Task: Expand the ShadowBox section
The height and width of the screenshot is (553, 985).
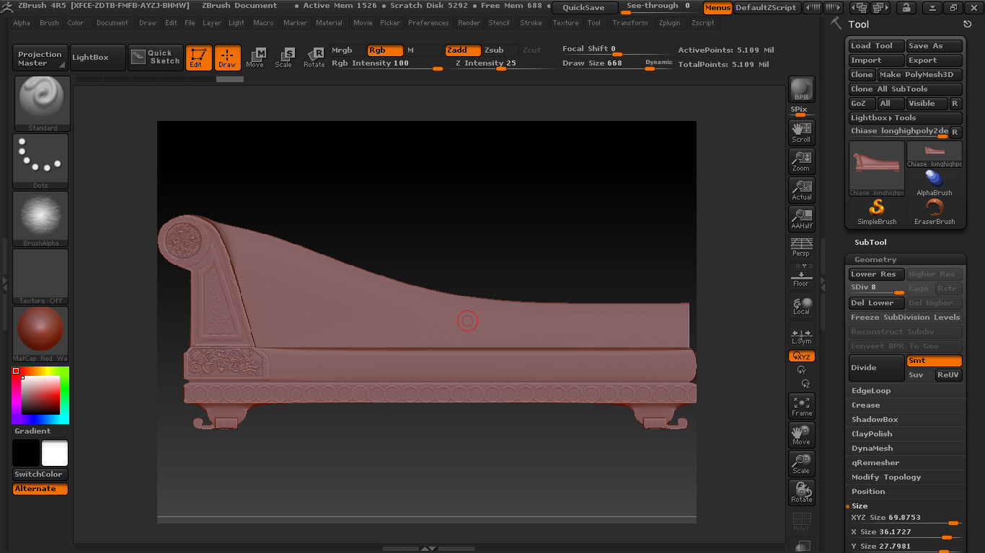Action: (x=875, y=420)
